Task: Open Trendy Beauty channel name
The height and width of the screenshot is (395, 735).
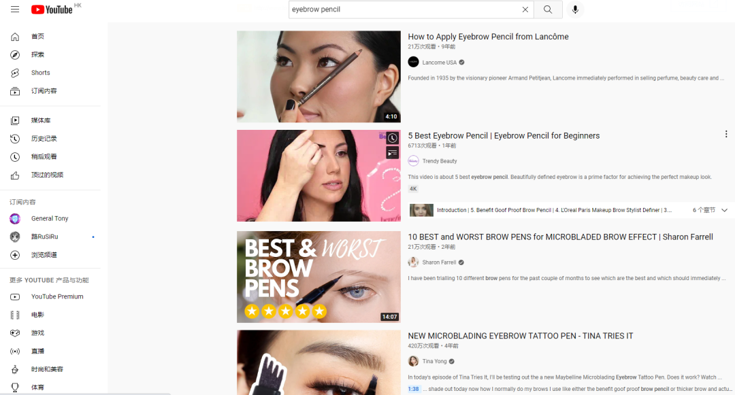Action: tap(440, 161)
